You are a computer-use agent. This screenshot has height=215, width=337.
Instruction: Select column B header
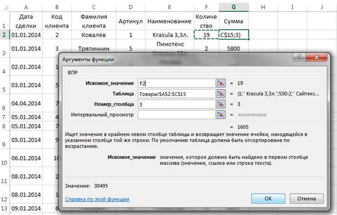pyautogui.click(x=57, y=8)
